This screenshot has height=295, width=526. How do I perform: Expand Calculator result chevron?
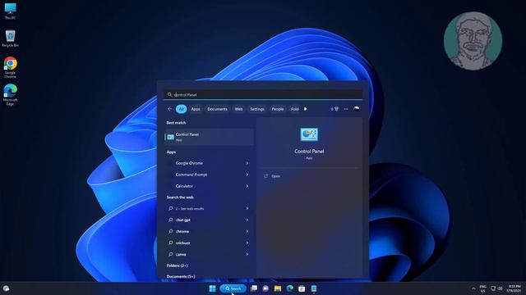coord(247,186)
